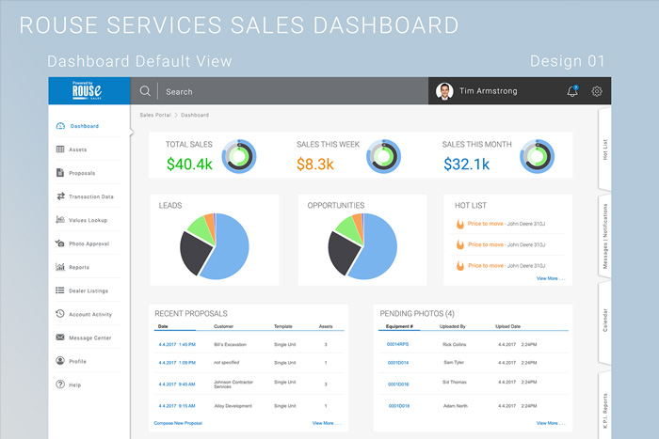Click the Reports bar chart icon
This screenshot has width=659, height=439.
(x=60, y=267)
